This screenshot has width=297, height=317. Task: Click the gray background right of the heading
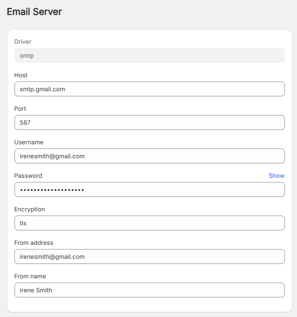pos(178,12)
